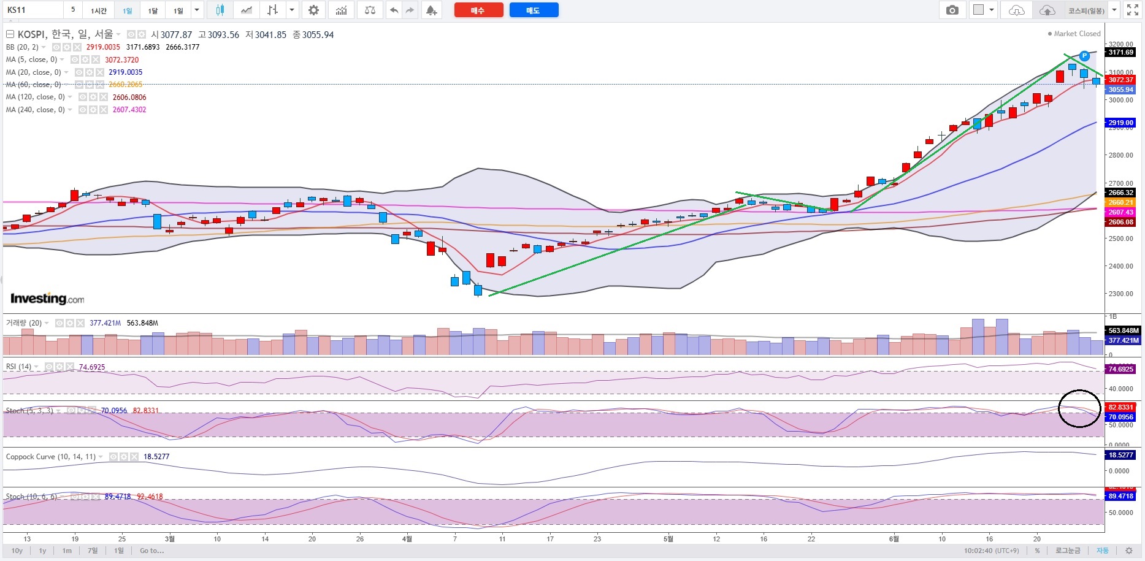Viewport: 1145px width, 561px height.
Task: Hide the MA (20, close, 0) line
Action: 79,72
